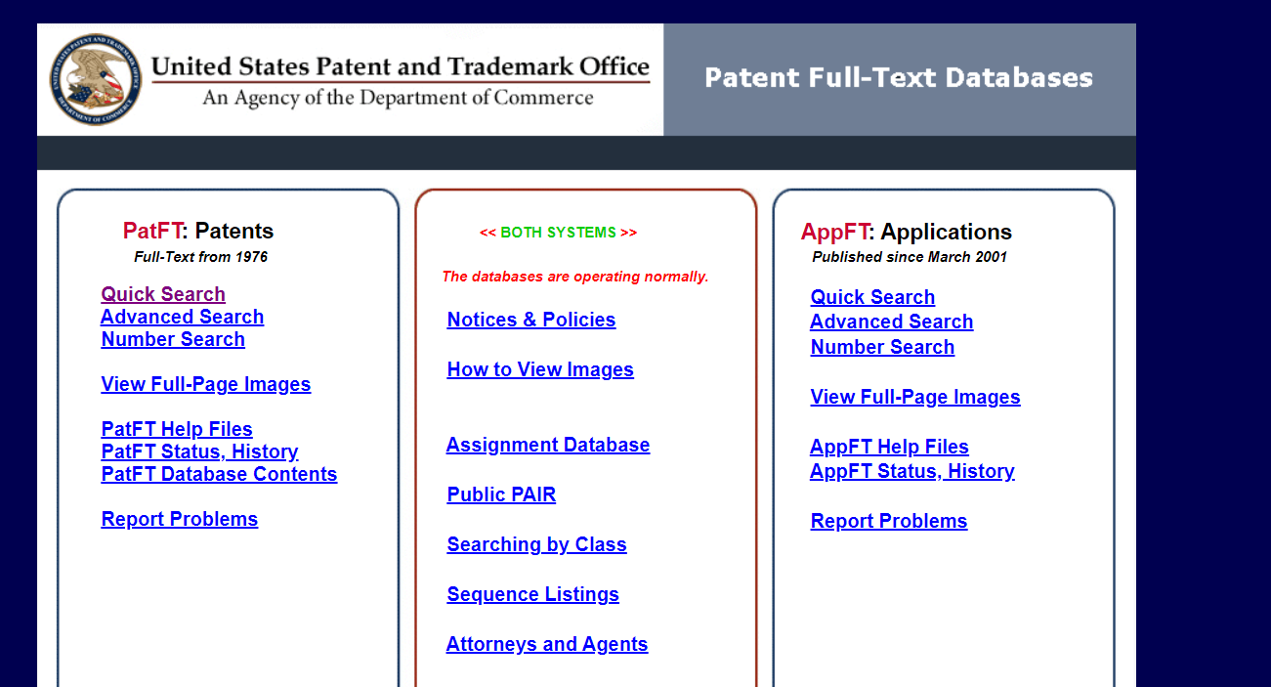
Task: Click the USPTO eagle seal logo
Action: click(x=95, y=79)
